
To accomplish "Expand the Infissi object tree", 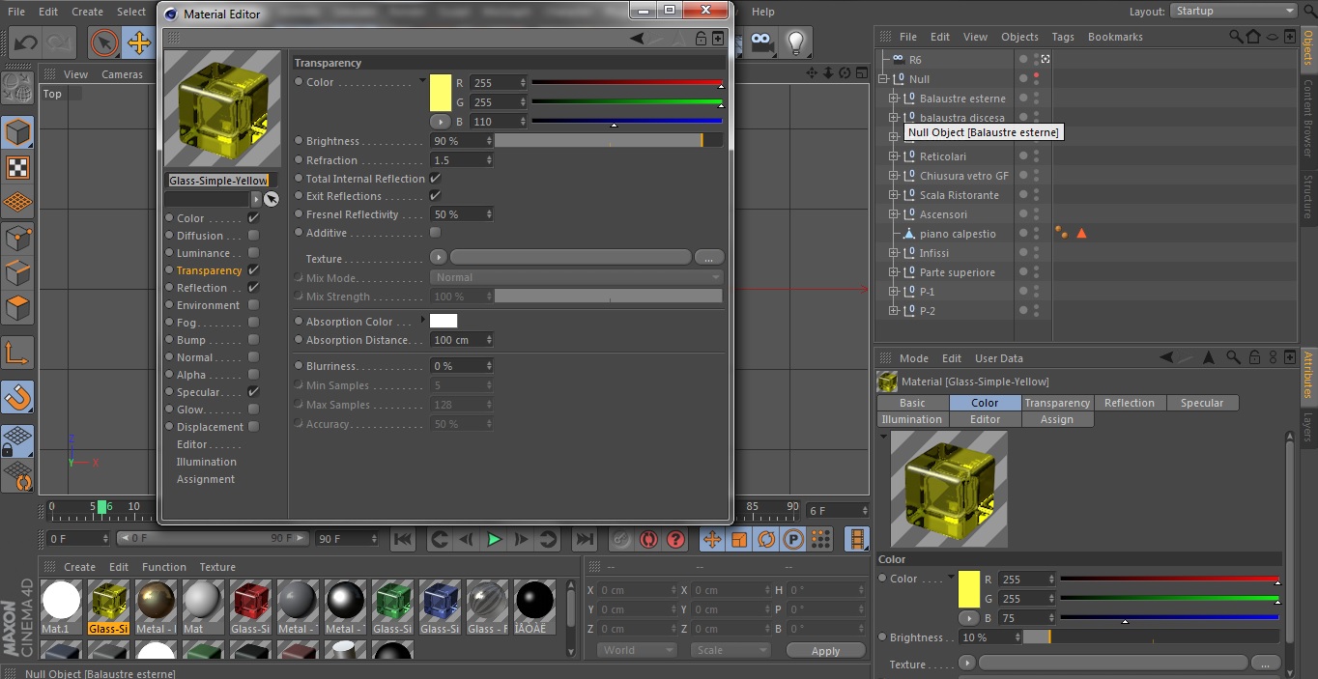I will (x=893, y=253).
